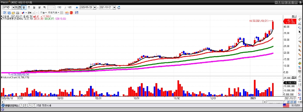Select the diagonal trend line tool
The width and height of the screenshot is (303, 112).
point(300,37)
